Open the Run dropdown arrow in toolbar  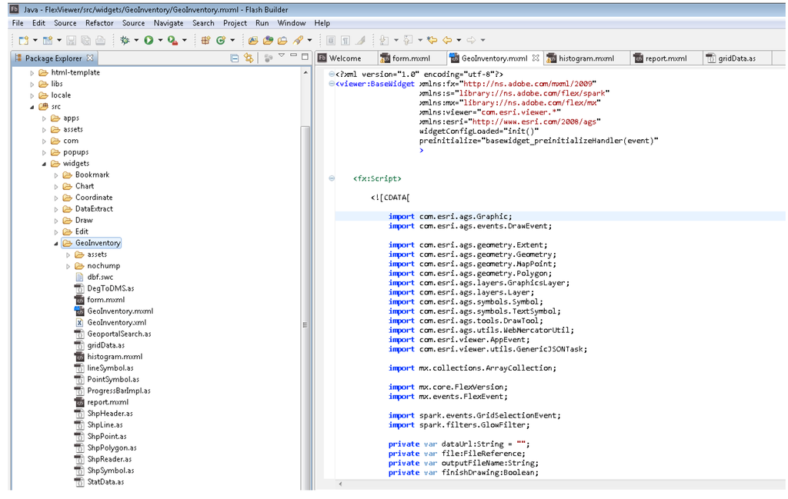[x=159, y=40]
